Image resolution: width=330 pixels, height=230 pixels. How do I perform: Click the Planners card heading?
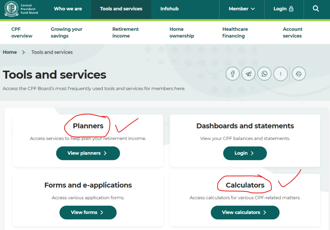[88, 126]
